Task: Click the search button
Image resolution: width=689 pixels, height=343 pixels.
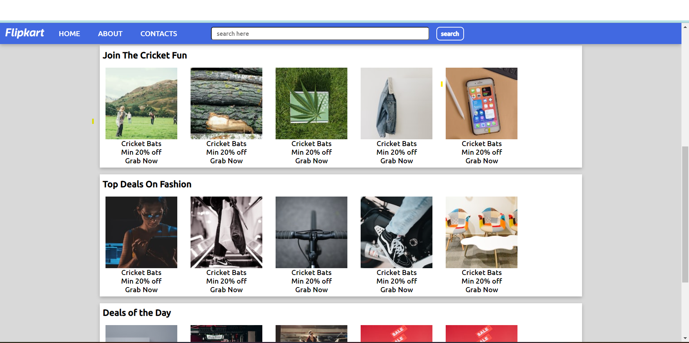Action: (450, 34)
